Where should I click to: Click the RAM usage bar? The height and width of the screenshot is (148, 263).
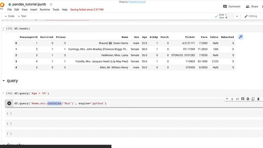coord(229,15)
